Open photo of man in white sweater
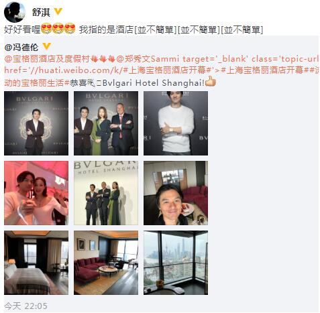Screen dimensions: 320x313 176,123
